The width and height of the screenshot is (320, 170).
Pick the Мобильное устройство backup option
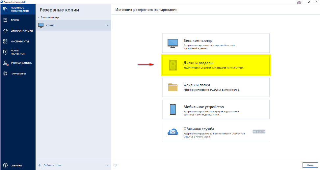(216, 109)
